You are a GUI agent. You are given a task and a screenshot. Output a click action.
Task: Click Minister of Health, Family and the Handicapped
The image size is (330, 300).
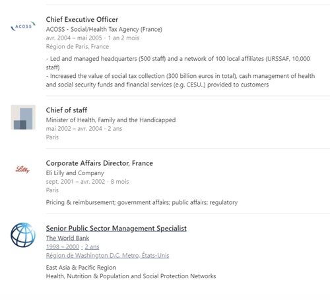111,120
